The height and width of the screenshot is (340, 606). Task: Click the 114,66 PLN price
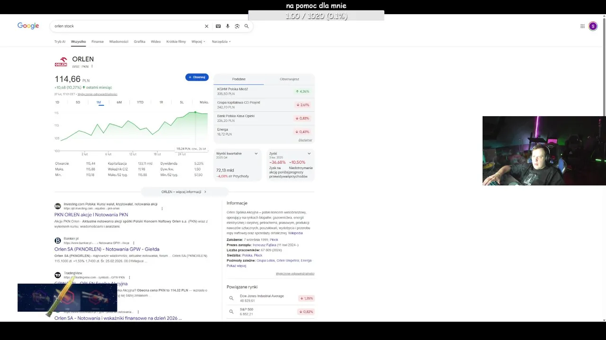tap(72, 79)
